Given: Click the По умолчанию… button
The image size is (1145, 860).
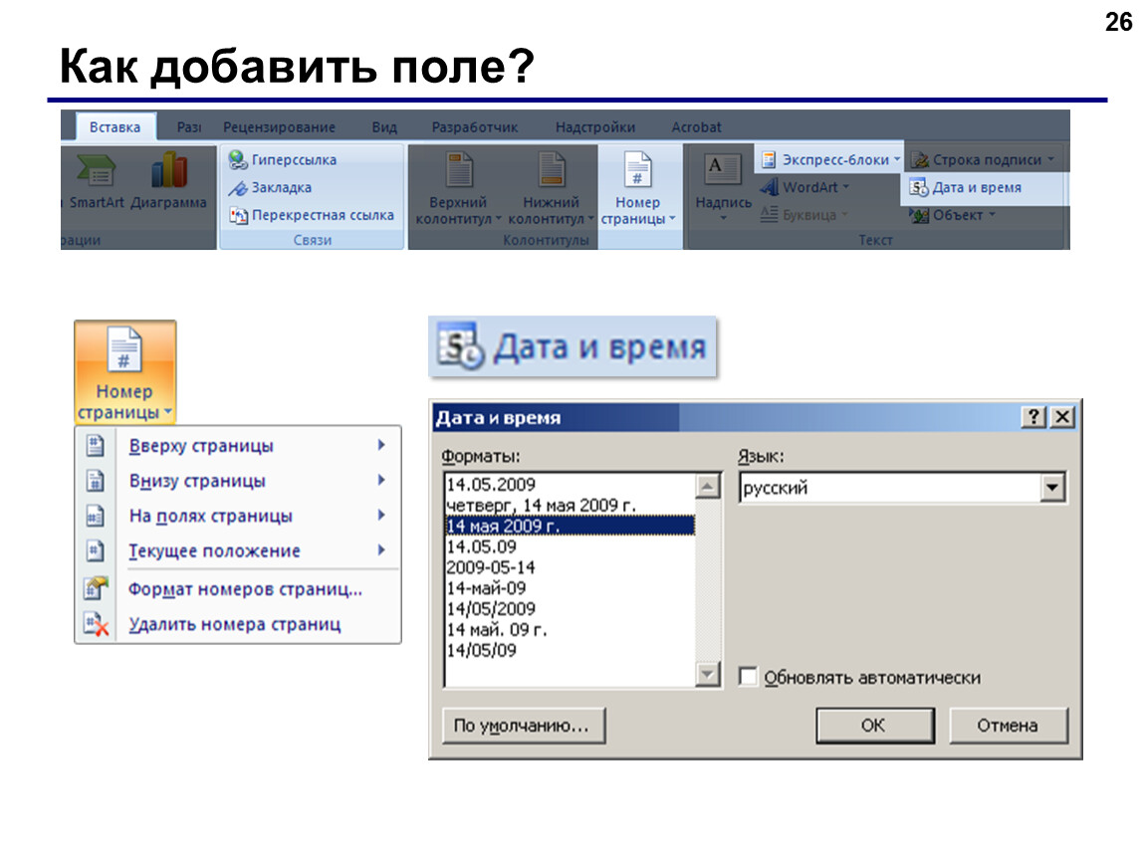Looking at the screenshot, I should [x=524, y=726].
